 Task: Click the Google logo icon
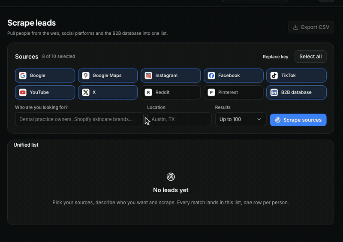tap(23, 76)
